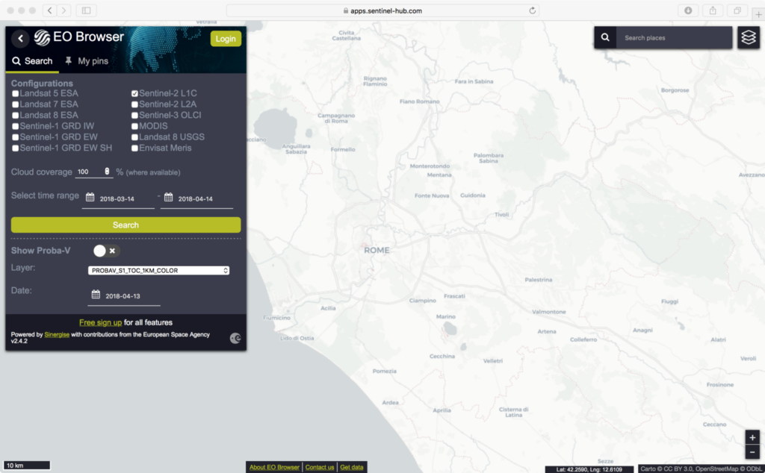Enable Landsat 8 USGS checkbox
The height and width of the screenshot is (473, 765).
[134, 137]
